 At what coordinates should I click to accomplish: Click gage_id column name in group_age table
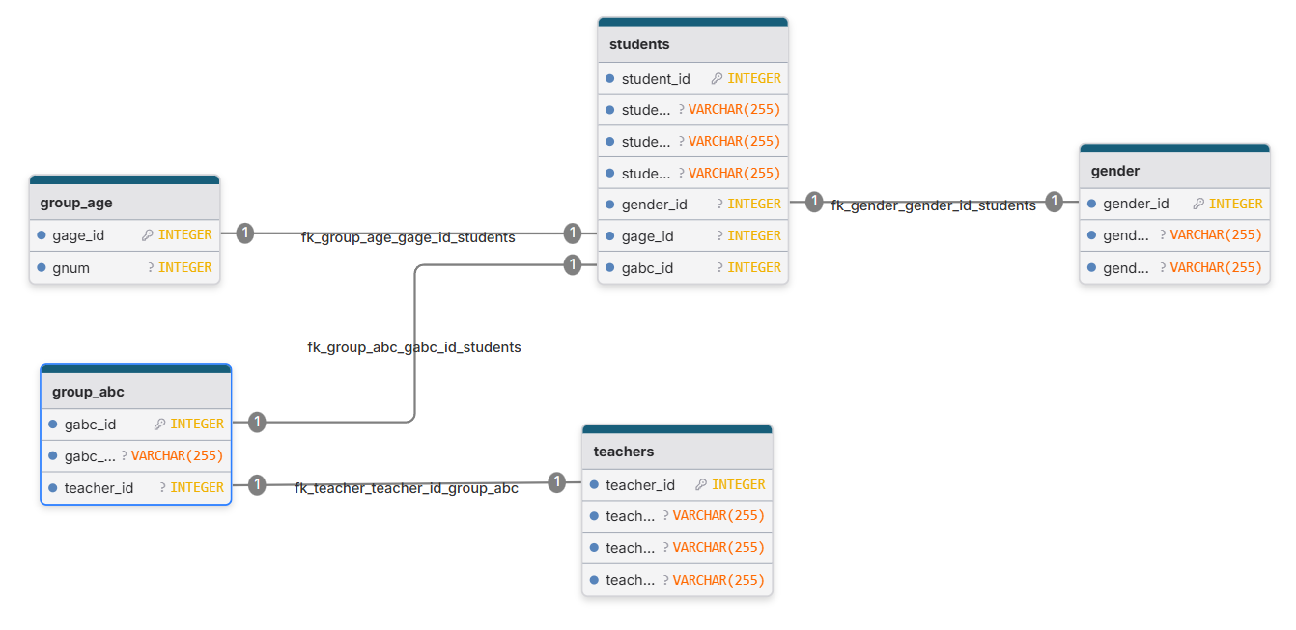pos(77,235)
